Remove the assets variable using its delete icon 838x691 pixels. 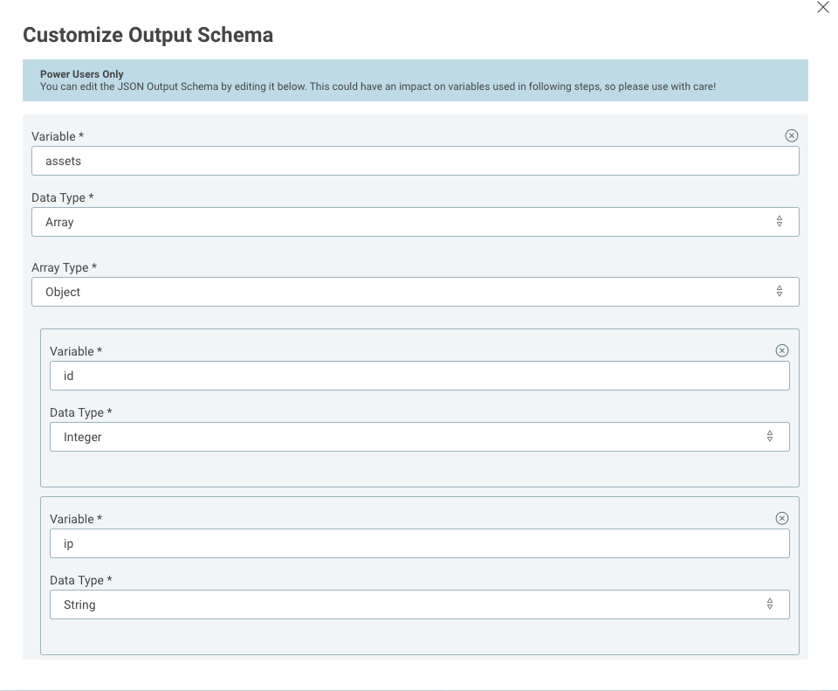coord(793,135)
